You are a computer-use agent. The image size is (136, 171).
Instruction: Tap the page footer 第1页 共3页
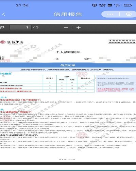click(67, 159)
